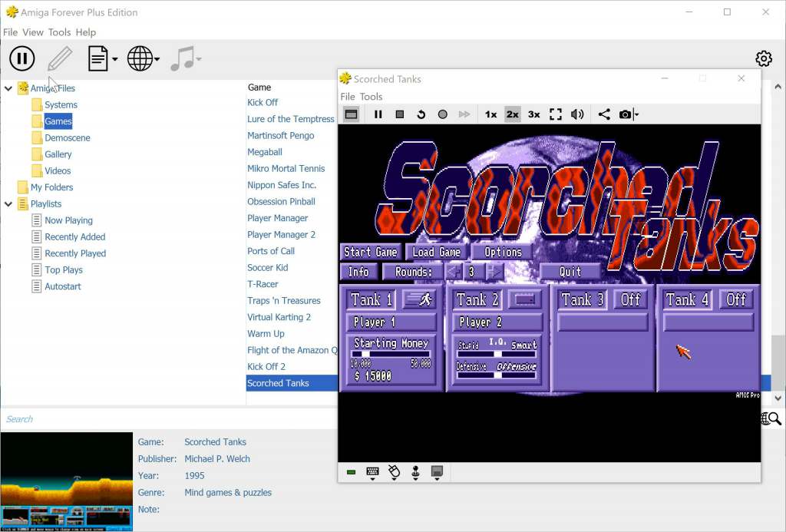
Task: Open the keyboard options in the status bar
Action: tap(372, 472)
